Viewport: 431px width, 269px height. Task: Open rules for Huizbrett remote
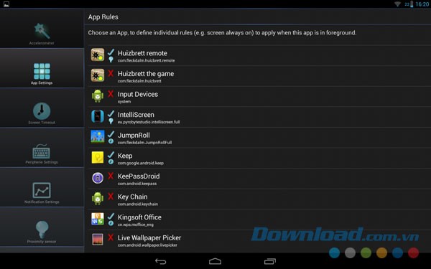(259, 55)
